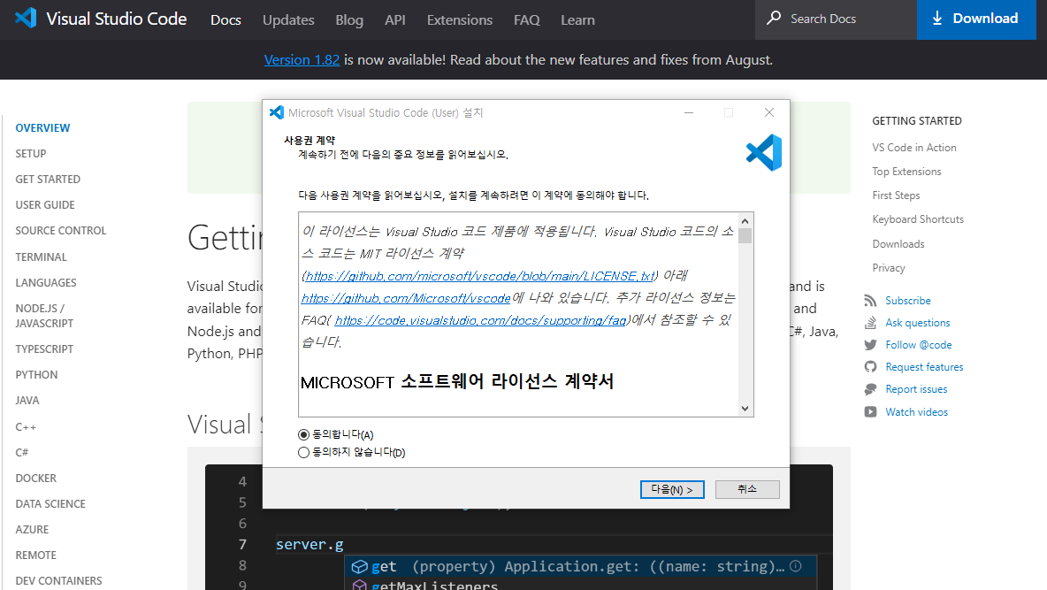The height and width of the screenshot is (590, 1047).
Task: Open the Extensions menu item
Action: point(460,20)
